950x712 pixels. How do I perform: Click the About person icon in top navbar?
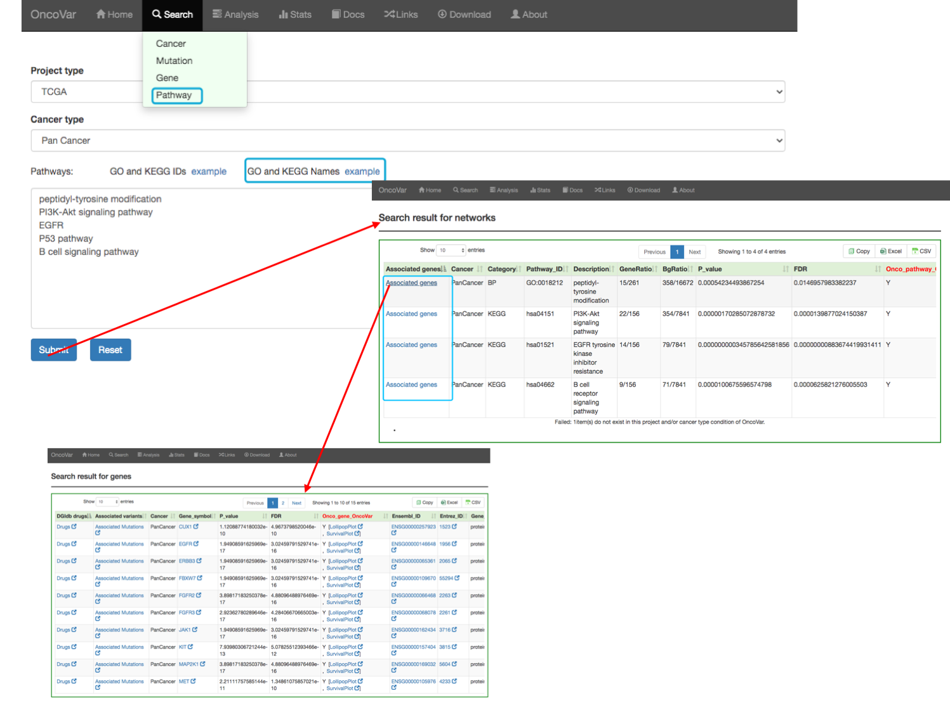[515, 14]
